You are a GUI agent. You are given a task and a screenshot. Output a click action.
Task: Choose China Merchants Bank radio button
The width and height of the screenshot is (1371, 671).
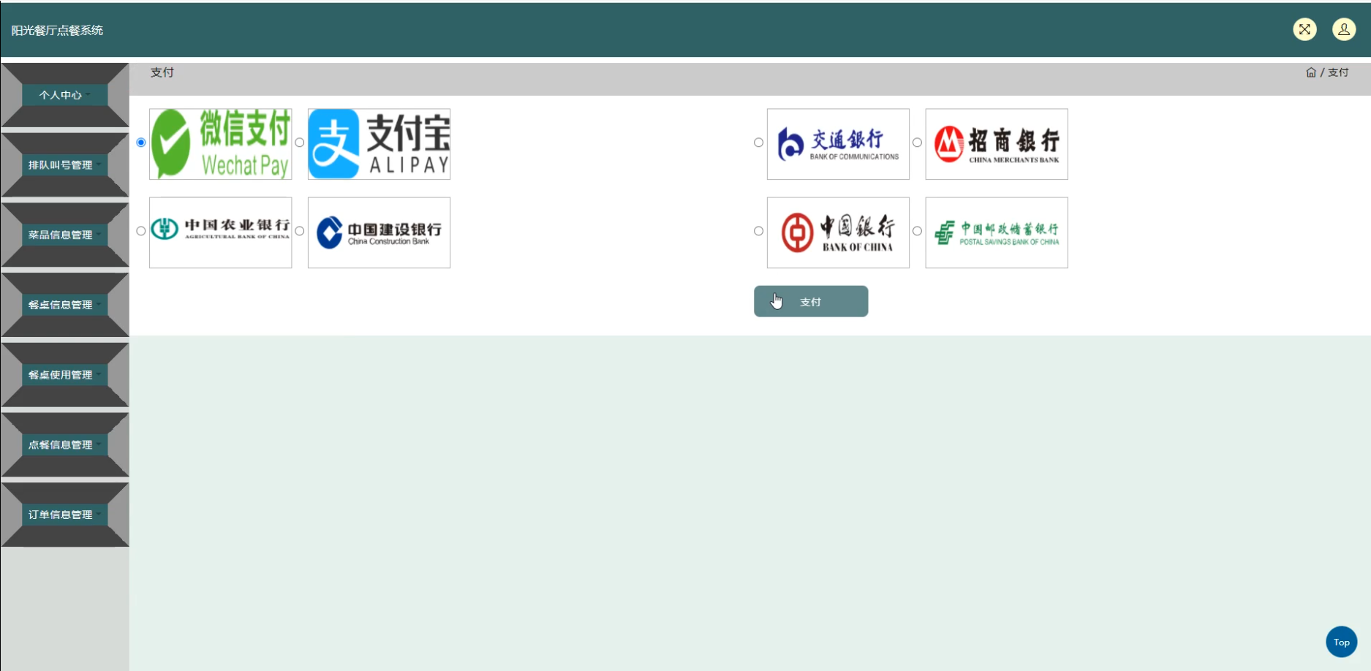[x=917, y=143]
